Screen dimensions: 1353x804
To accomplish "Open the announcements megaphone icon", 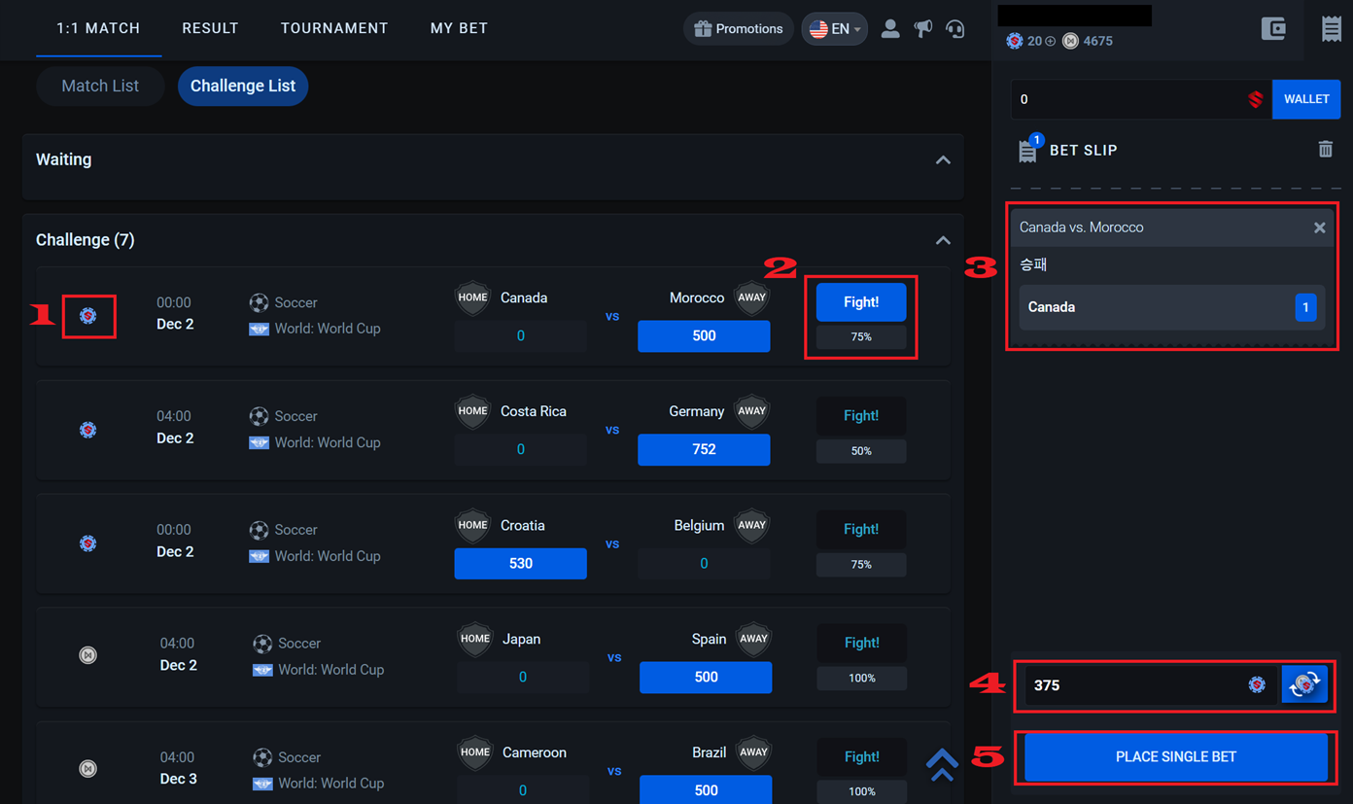I will click(922, 29).
